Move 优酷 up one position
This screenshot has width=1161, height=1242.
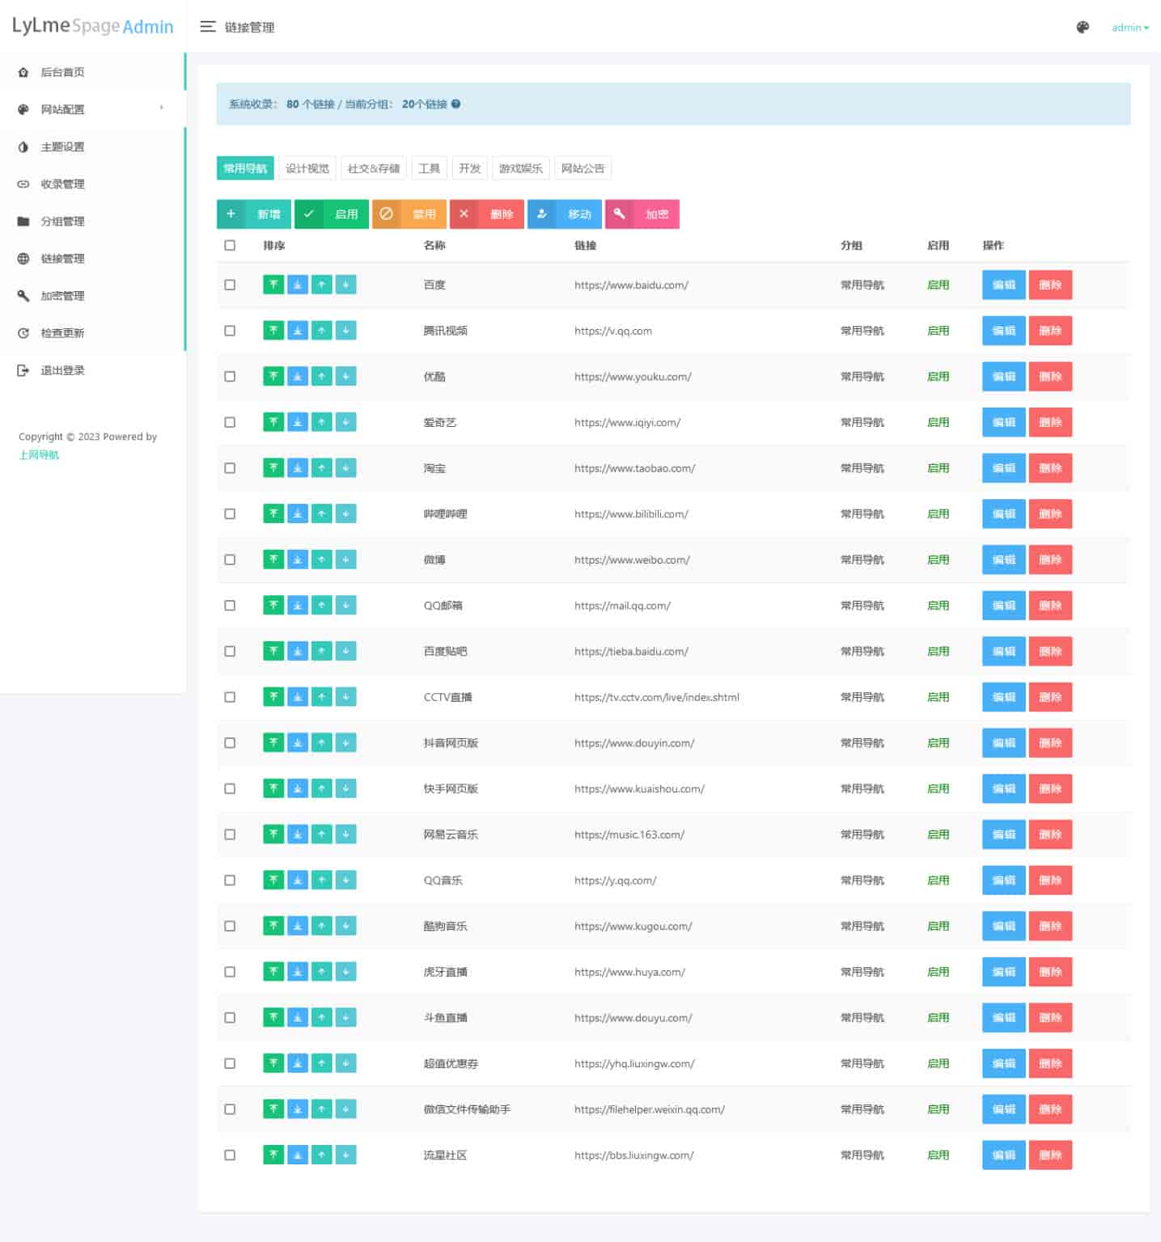pos(322,377)
